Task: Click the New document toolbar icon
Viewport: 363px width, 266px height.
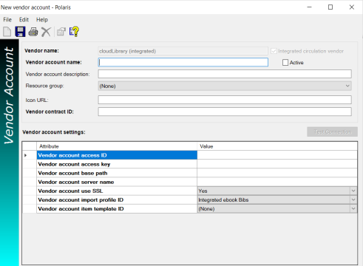Action: click(7, 32)
